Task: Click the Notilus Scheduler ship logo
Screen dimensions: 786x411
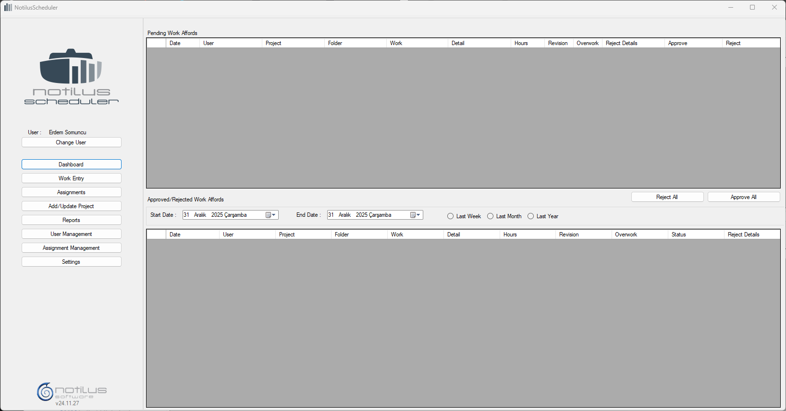Action: click(71, 67)
